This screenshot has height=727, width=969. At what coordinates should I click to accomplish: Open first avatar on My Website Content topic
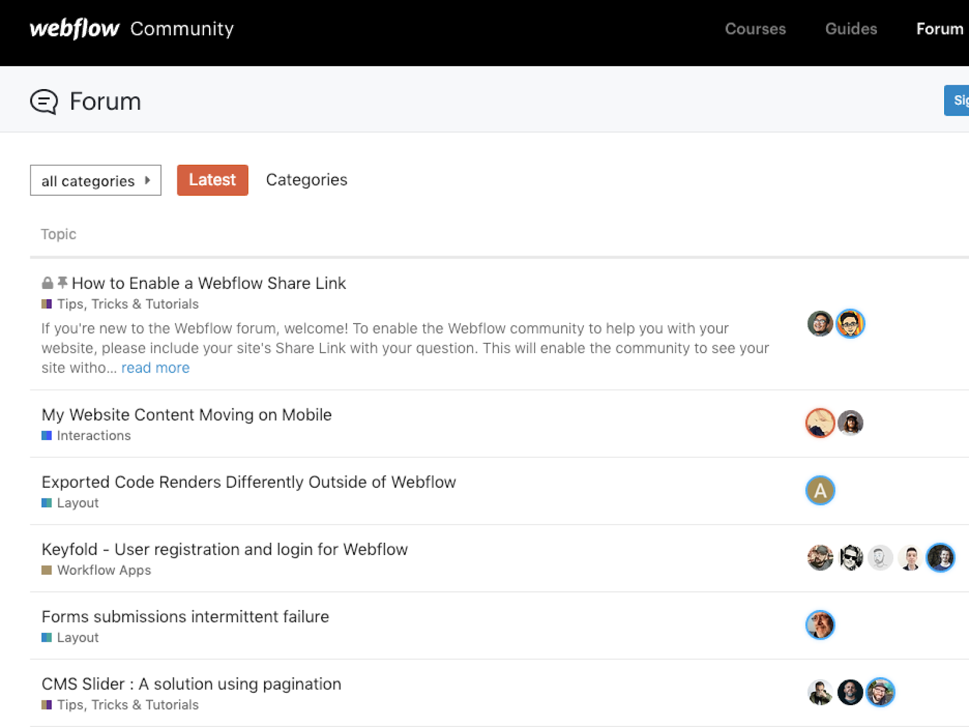[820, 423]
